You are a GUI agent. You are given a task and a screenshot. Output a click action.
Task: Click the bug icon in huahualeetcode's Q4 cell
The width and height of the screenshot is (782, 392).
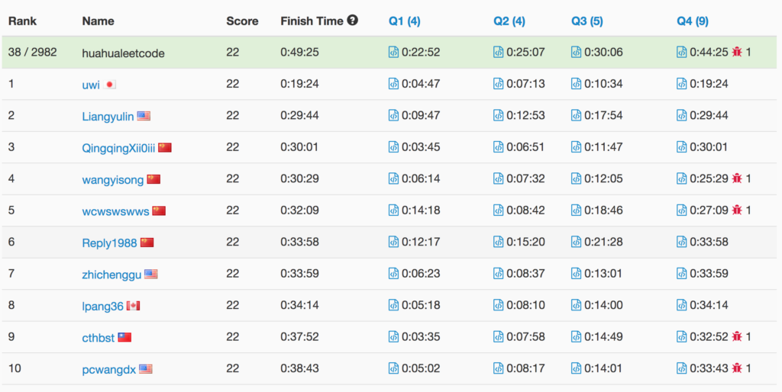[737, 53]
